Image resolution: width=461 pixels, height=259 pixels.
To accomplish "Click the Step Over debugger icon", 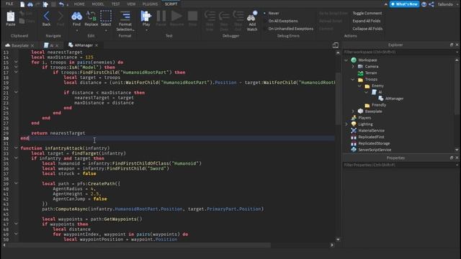I will (x=224, y=16).
